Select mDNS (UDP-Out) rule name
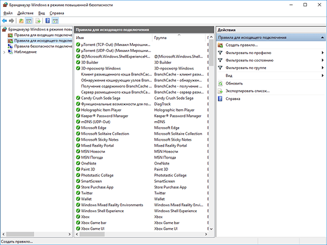The image size is (327, 245). click(x=95, y=122)
